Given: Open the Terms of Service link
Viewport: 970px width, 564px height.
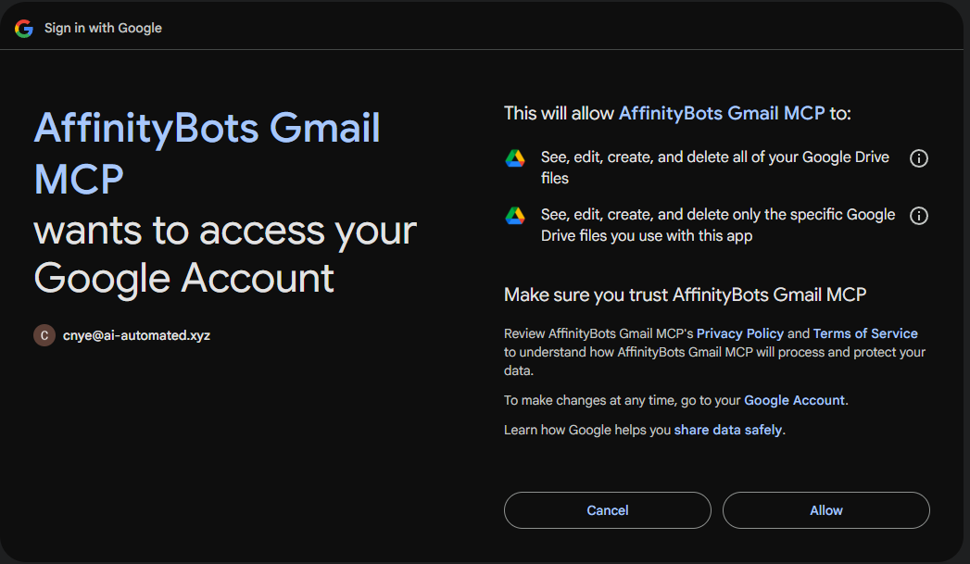Looking at the screenshot, I should coord(865,333).
